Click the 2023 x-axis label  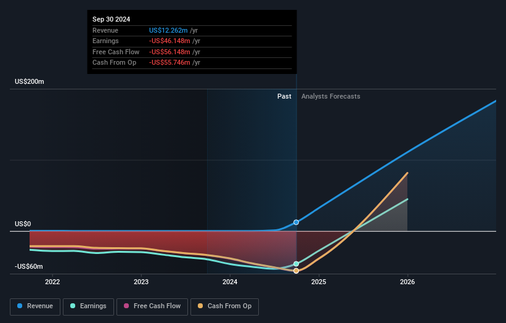[x=141, y=282]
